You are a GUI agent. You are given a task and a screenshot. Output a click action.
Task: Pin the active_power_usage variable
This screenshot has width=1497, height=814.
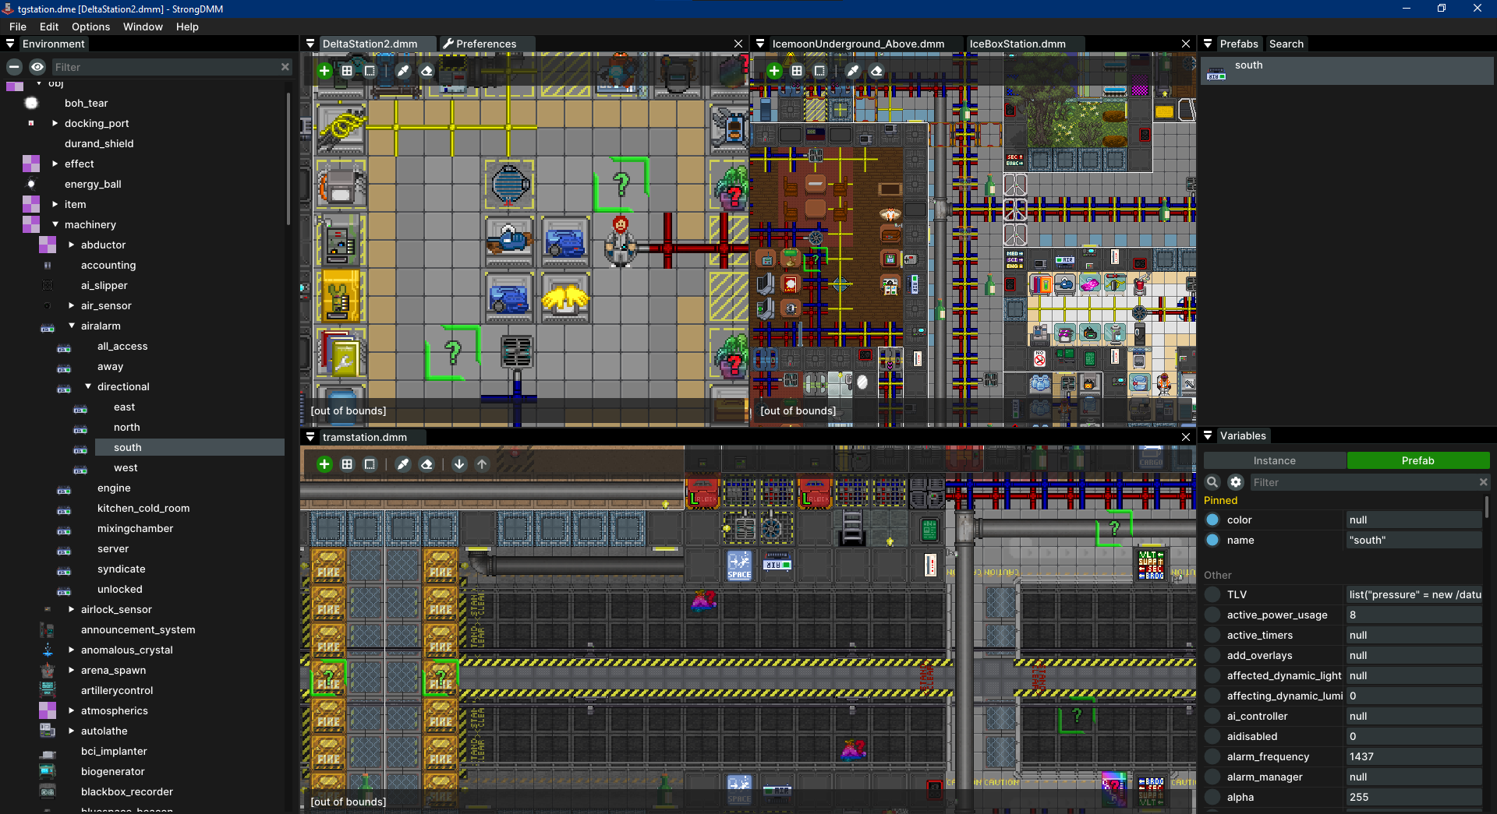(x=1212, y=615)
